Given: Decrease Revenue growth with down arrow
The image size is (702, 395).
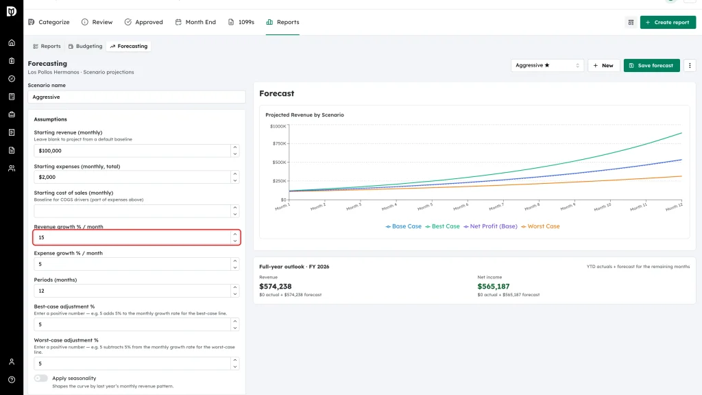Looking at the screenshot, I should pyautogui.click(x=235, y=241).
